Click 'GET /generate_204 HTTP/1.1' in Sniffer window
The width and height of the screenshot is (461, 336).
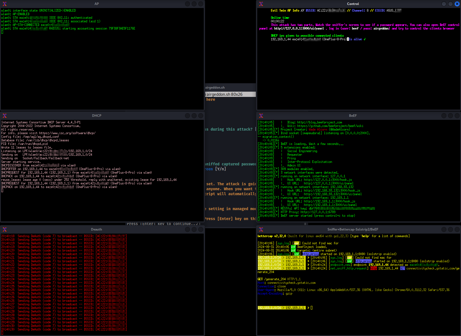pos(279,279)
